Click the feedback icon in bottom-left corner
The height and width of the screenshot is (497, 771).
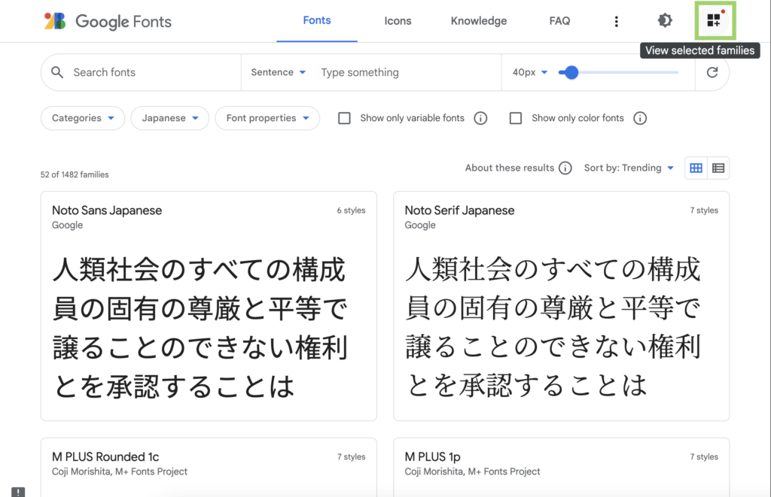click(19, 492)
